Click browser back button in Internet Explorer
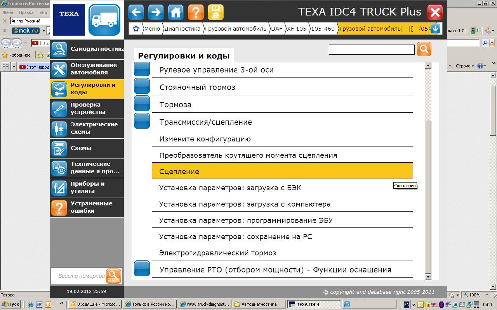This screenshot has width=497, height=310. pyautogui.click(x=6, y=43)
